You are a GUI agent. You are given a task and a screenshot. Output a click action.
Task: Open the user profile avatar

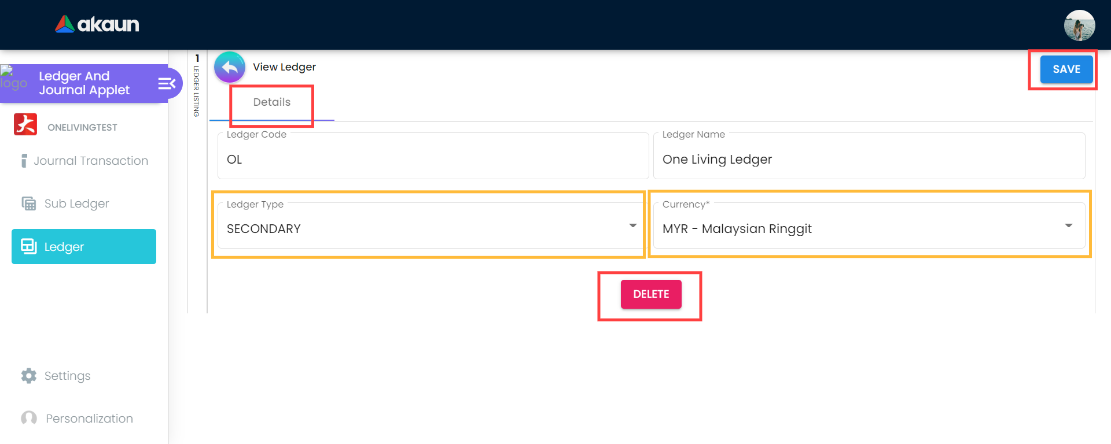tap(1079, 25)
